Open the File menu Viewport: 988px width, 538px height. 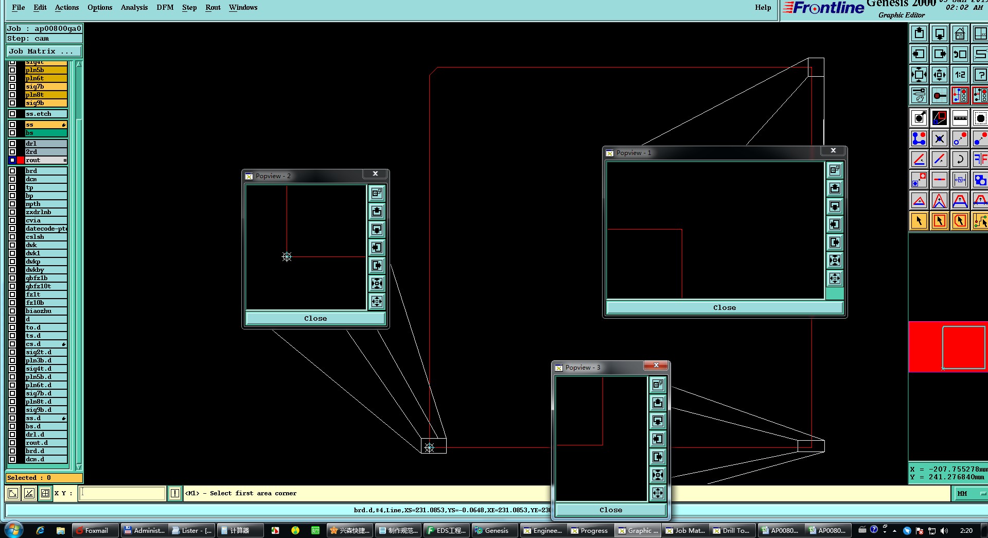19,7
